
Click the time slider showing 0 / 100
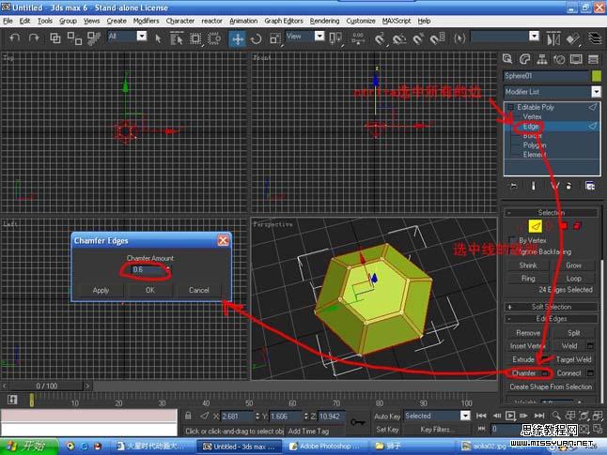click(x=46, y=386)
